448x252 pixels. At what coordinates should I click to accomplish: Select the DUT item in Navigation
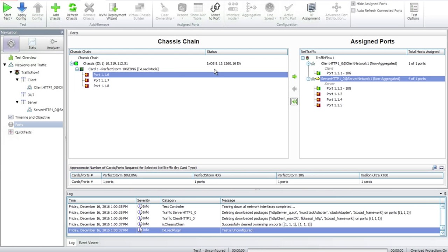31,95
